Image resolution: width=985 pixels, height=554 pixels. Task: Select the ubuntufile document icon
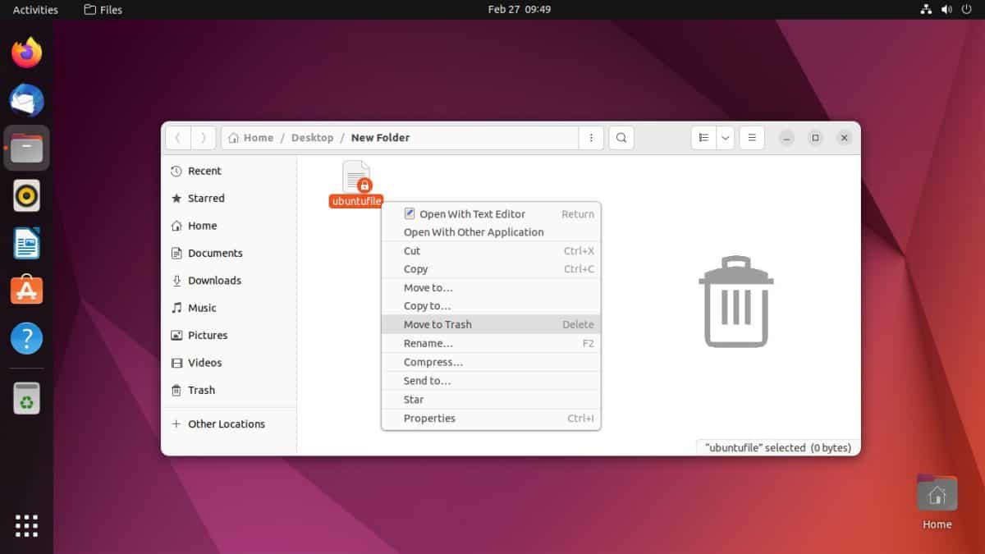click(x=356, y=176)
